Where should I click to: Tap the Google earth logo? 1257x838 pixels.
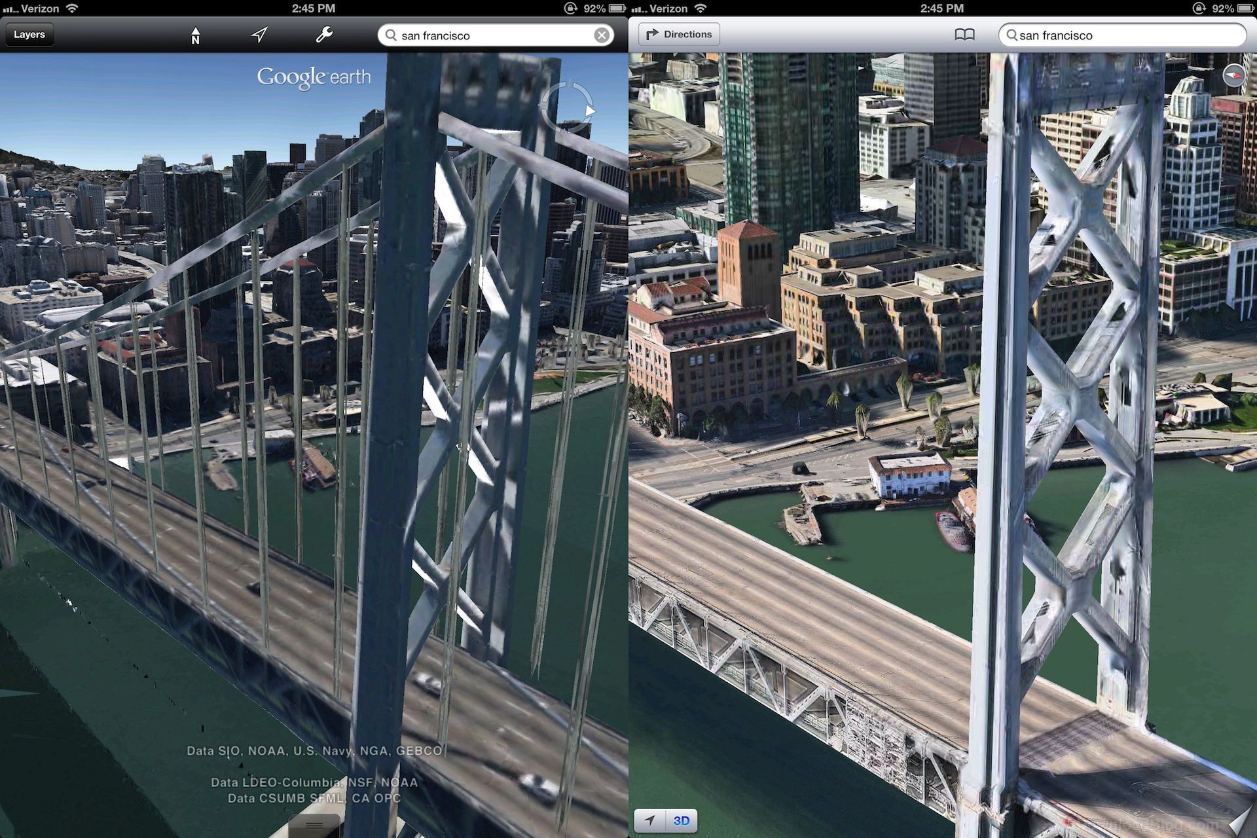pos(314,77)
